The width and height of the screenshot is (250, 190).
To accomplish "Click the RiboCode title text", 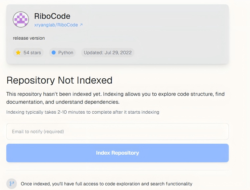I will pos(52,16).
